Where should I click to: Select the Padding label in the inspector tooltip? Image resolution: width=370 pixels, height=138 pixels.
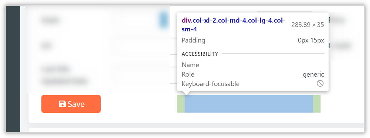click(194, 40)
